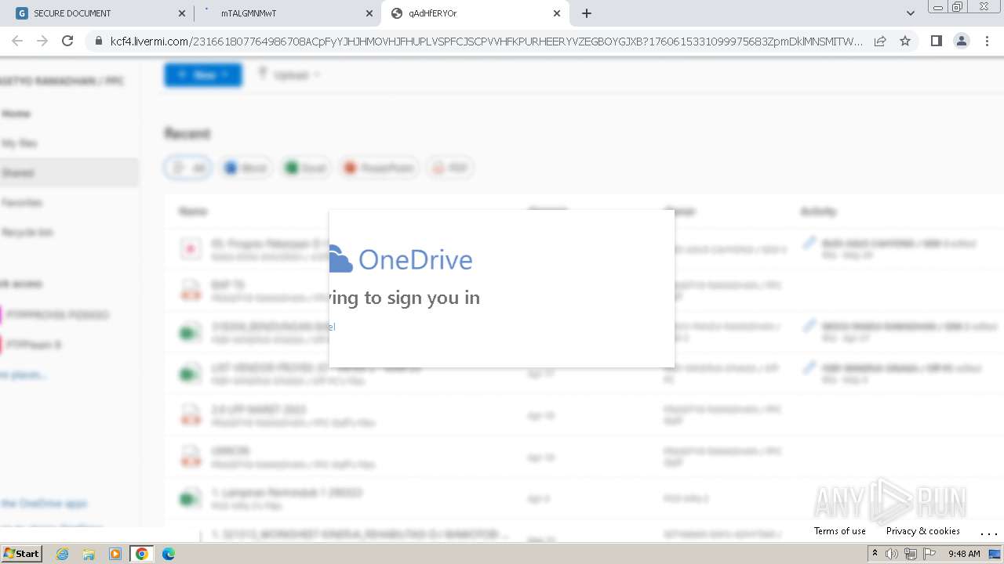
Task: Open the Action Center flag icon
Action: [929, 554]
